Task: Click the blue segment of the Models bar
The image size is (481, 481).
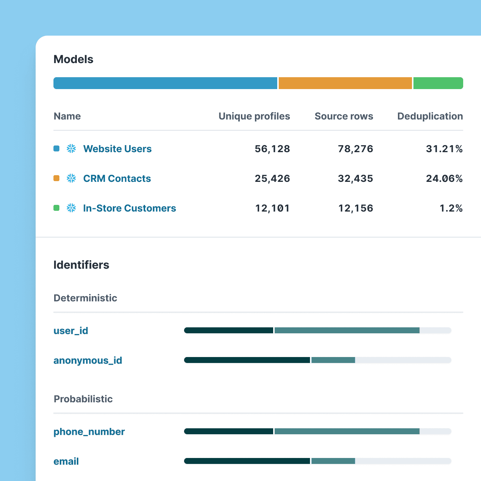Action: pos(165,83)
